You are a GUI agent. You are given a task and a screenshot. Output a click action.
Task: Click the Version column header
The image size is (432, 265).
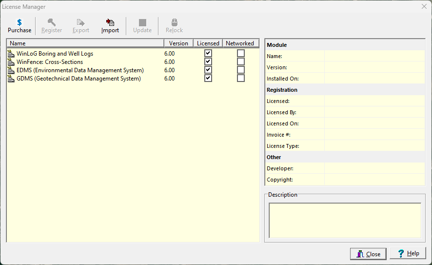178,43
